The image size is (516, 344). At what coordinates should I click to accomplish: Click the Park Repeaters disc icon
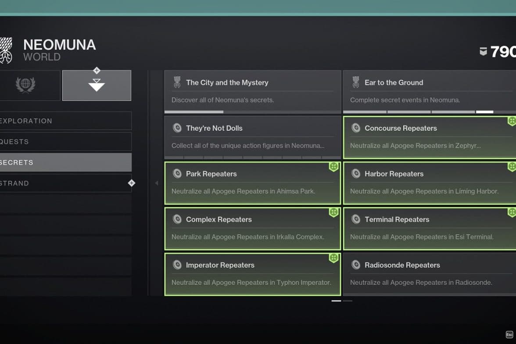pyautogui.click(x=177, y=173)
